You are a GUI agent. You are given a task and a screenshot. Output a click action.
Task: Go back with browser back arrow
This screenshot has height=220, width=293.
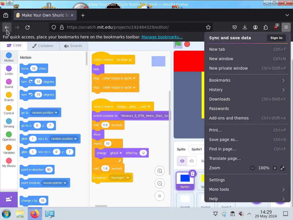(x=7, y=27)
